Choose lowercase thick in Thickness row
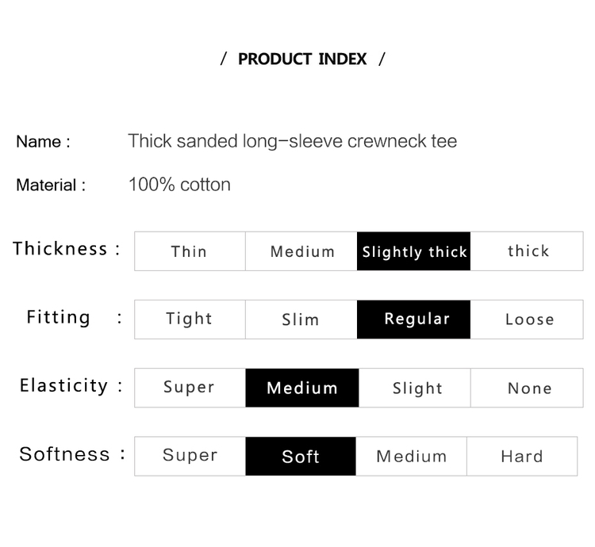The height and width of the screenshot is (547, 595). point(527,251)
